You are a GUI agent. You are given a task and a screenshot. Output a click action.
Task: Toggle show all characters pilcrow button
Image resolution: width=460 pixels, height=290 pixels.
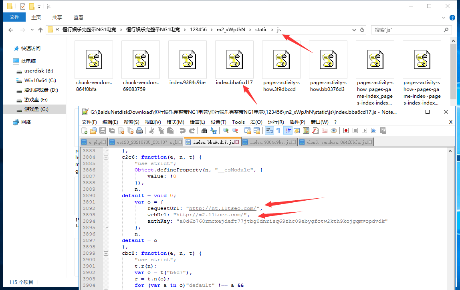278,131
